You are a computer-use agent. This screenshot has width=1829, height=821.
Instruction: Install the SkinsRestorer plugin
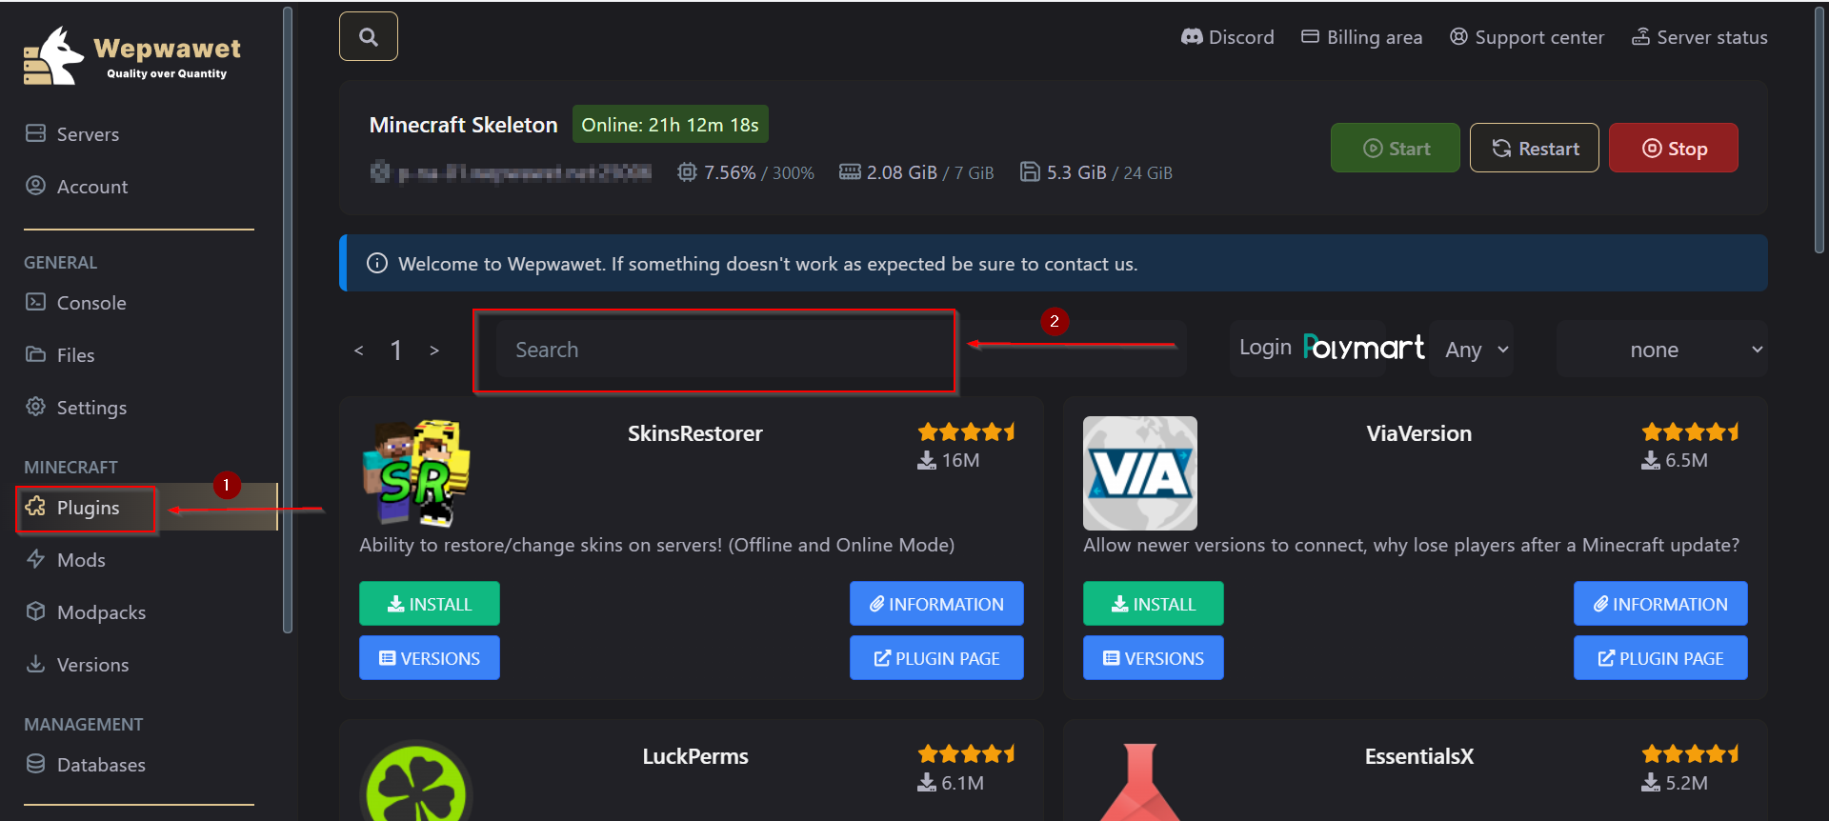coord(430,604)
